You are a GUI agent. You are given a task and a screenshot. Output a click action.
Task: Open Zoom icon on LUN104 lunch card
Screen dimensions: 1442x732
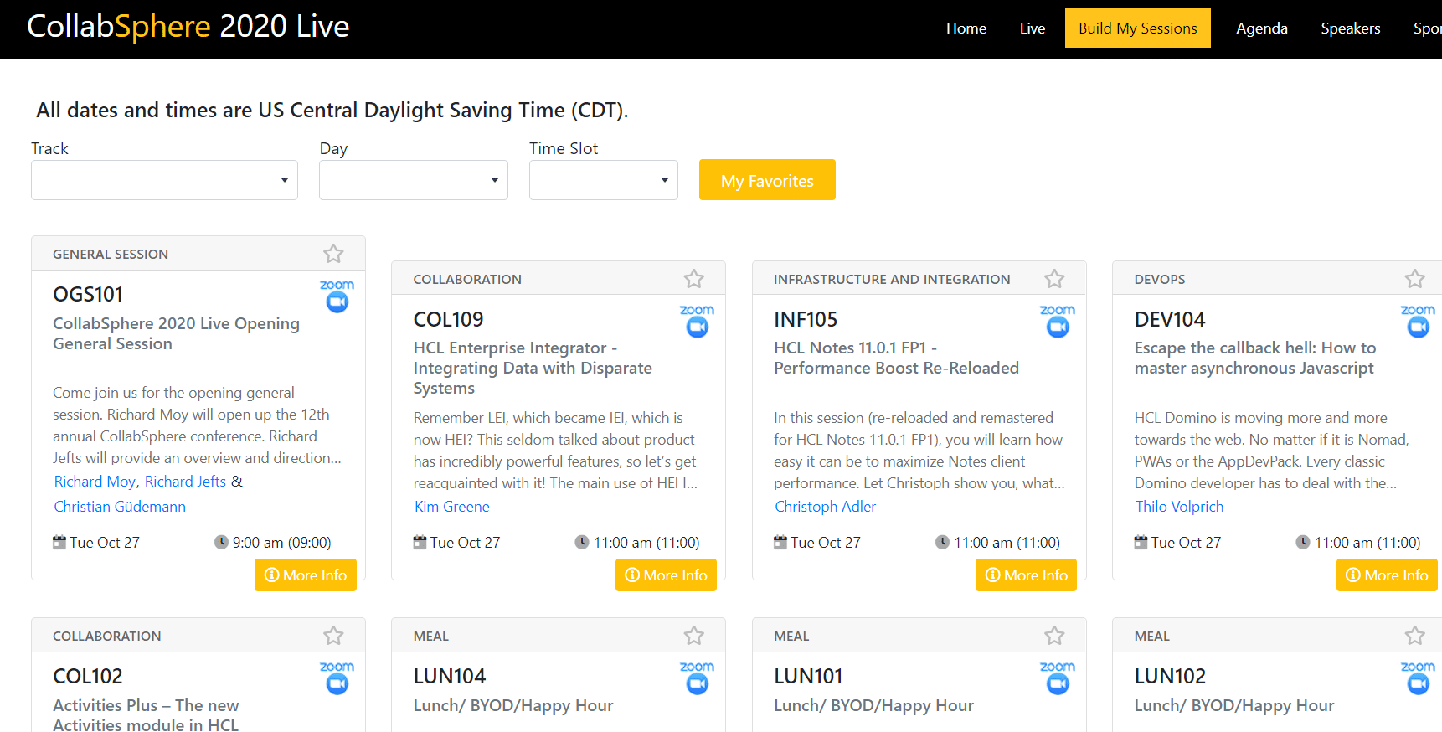(x=697, y=678)
